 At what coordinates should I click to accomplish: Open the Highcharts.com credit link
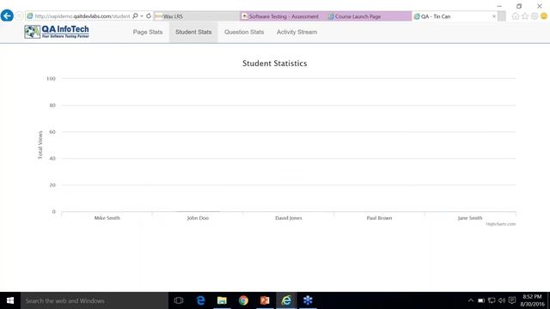500,224
